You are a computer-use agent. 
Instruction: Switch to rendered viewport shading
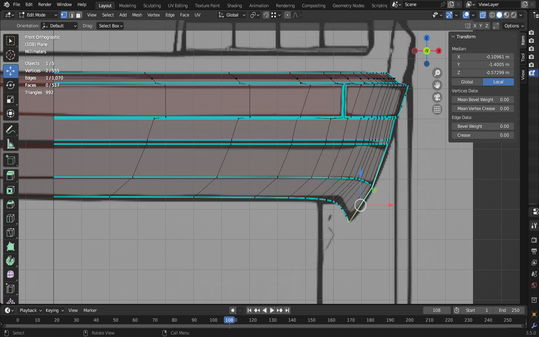pos(514,15)
